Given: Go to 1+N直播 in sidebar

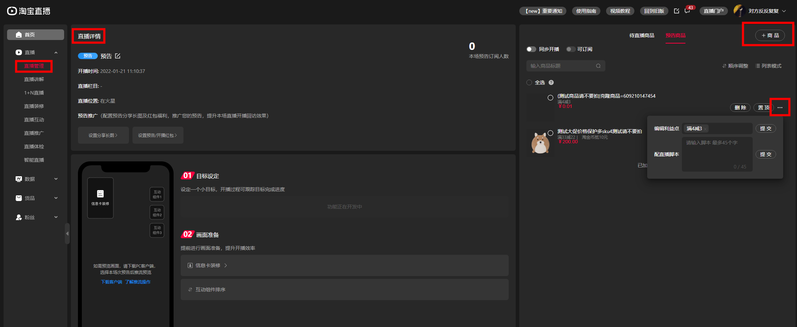Looking at the screenshot, I should (x=34, y=93).
